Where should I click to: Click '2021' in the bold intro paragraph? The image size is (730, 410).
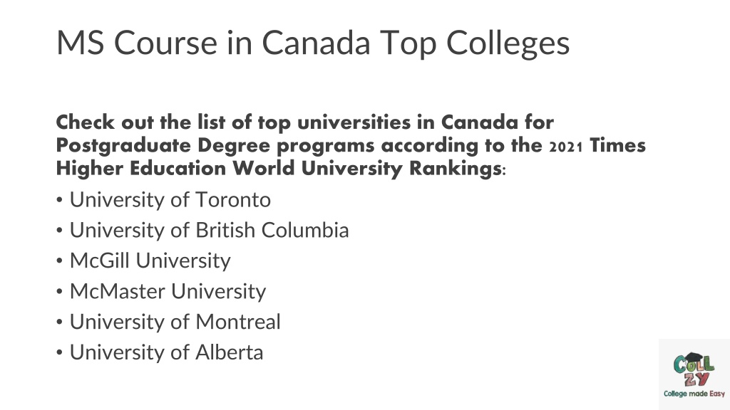(x=566, y=147)
